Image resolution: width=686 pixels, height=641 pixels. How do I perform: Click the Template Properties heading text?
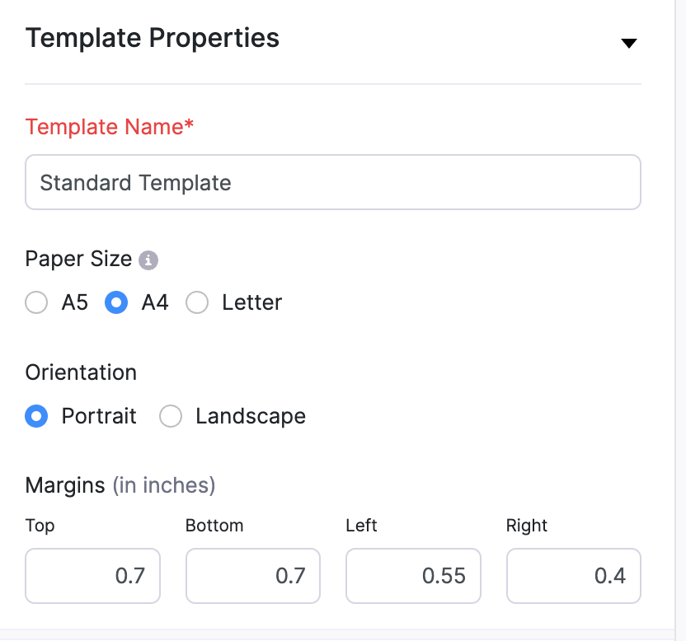[x=153, y=39]
